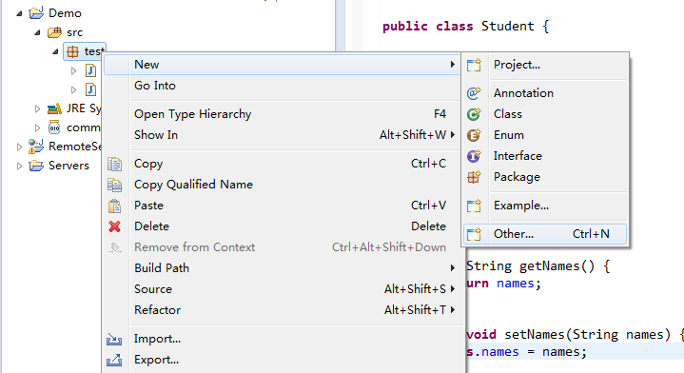The image size is (684, 373).
Task: Click the Annotation icon in New submenu
Action: [x=474, y=93]
